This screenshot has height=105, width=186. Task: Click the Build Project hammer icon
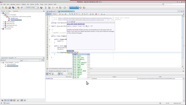(46, 8)
